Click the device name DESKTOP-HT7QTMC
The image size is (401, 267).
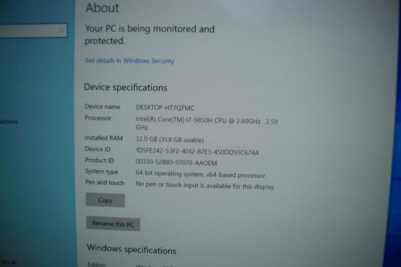tap(165, 108)
